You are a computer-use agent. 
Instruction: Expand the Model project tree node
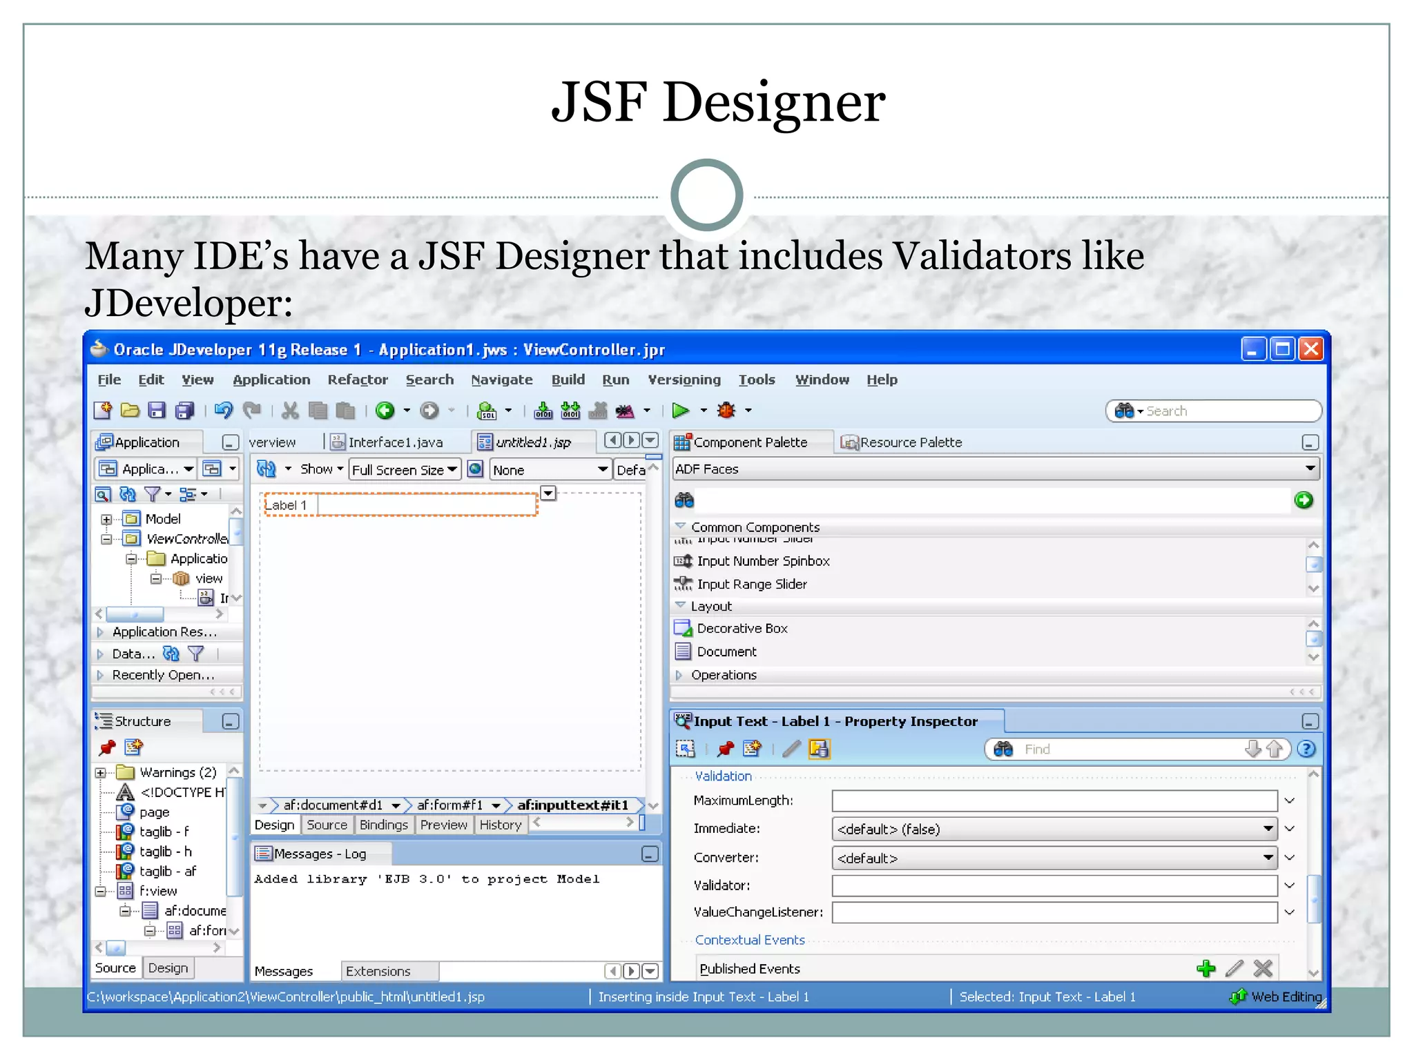(106, 519)
